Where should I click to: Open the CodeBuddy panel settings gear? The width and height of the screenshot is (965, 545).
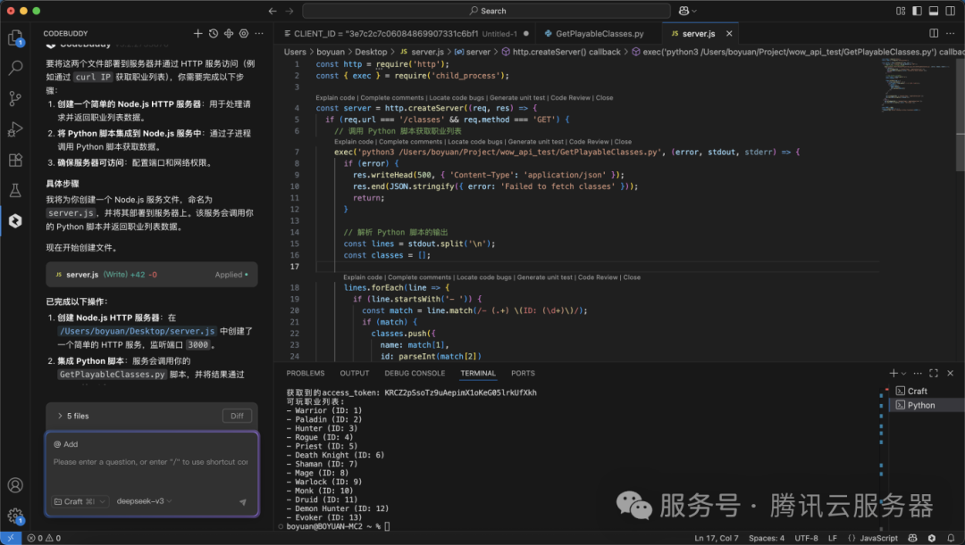pos(244,34)
